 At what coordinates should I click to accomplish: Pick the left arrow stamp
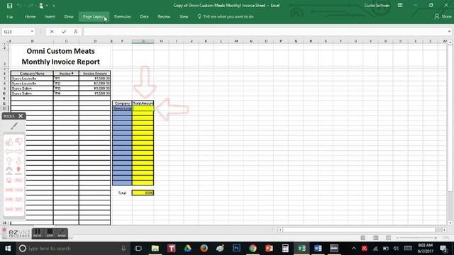coord(9,152)
